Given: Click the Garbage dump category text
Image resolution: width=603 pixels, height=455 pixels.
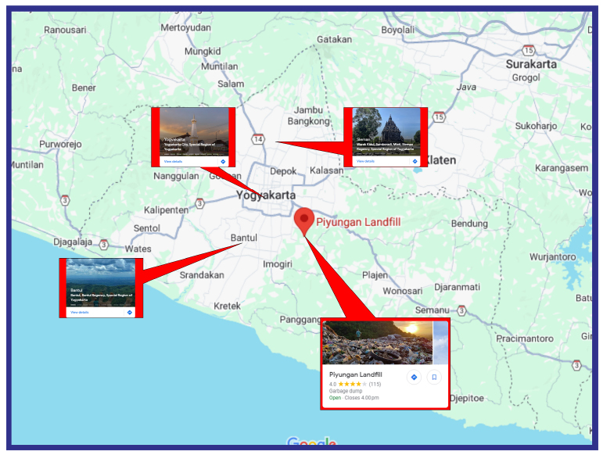Looking at the screenshot, I should pyautogui.click(x=346, y=391).
